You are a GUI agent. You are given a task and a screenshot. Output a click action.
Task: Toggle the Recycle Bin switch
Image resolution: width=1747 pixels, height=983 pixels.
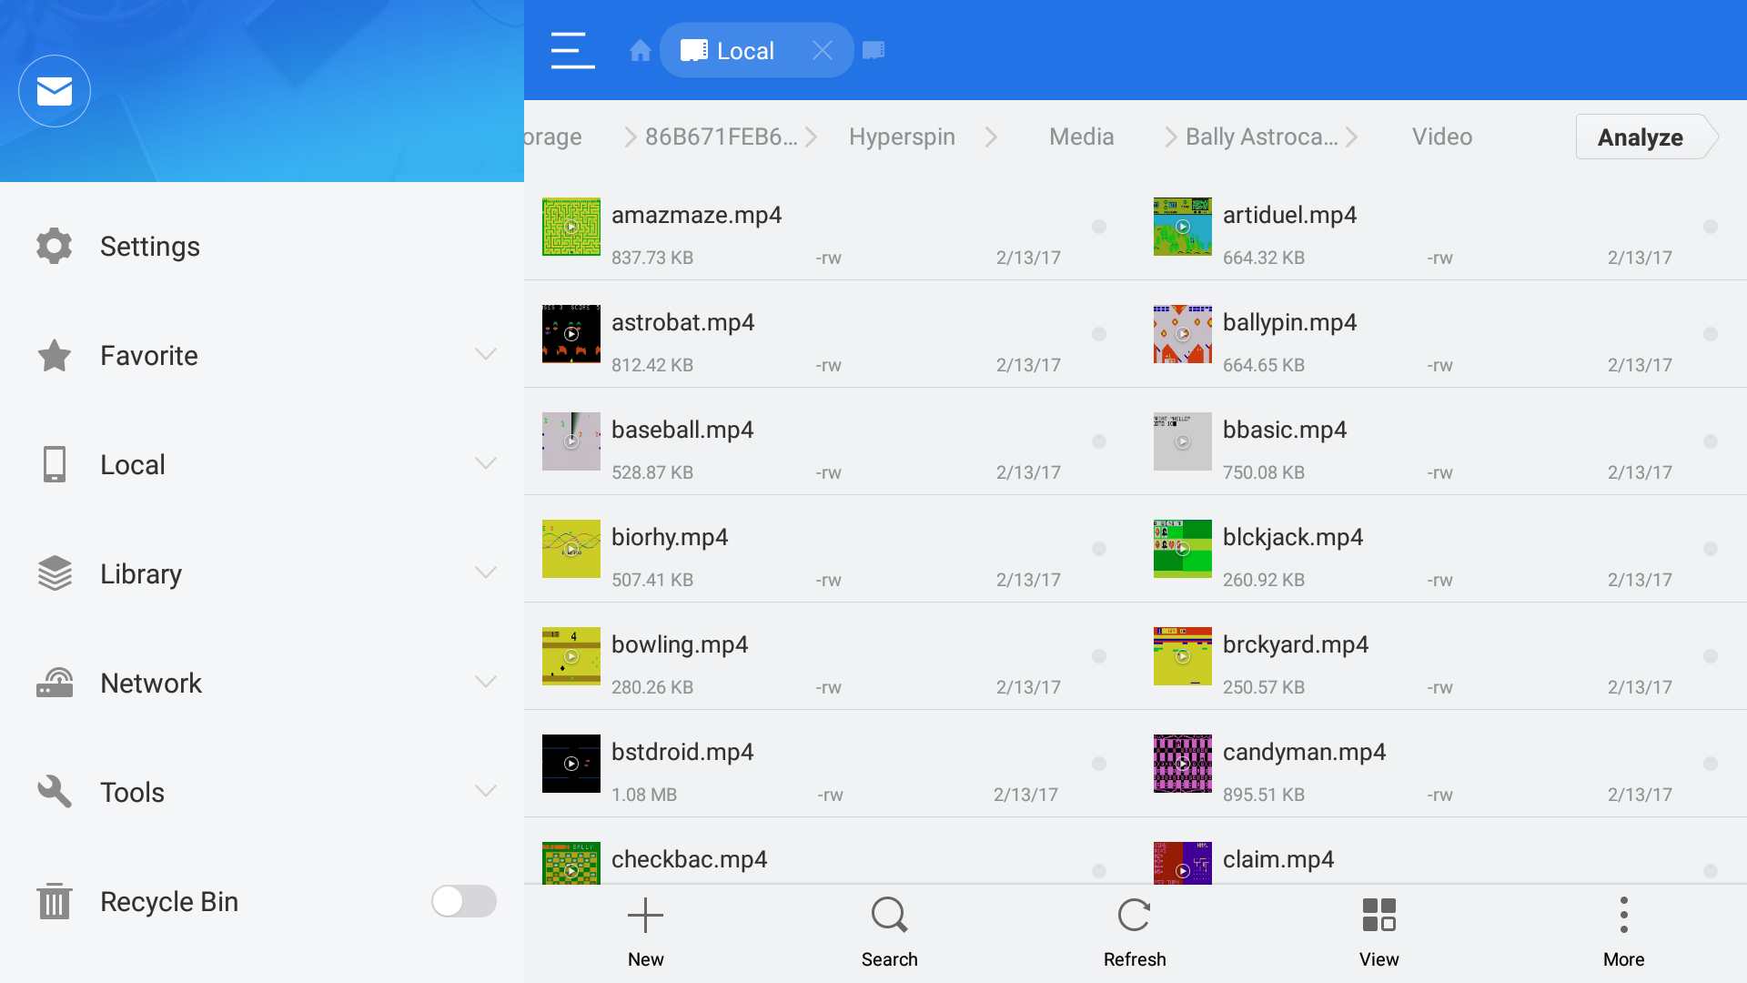(x=464, y=901)
